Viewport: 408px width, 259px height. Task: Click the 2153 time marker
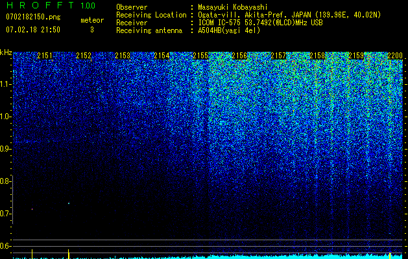(x=123, y=56)
